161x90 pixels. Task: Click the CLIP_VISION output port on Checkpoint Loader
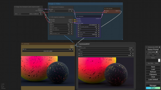42,10
